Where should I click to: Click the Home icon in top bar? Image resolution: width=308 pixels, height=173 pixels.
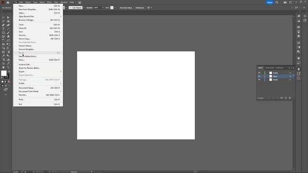[8, 2]
